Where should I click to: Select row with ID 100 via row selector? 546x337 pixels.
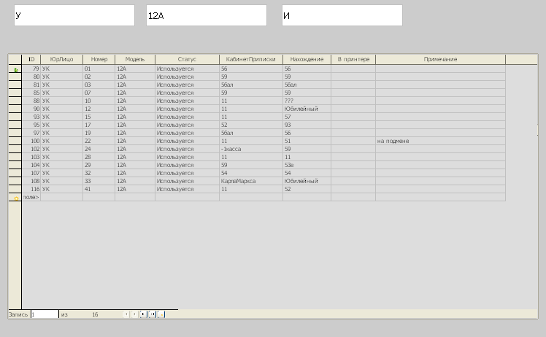click(15, 142)
